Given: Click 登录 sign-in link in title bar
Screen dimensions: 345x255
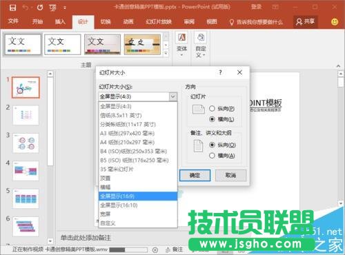Looking at the screenshot, I should click(256, 7).
